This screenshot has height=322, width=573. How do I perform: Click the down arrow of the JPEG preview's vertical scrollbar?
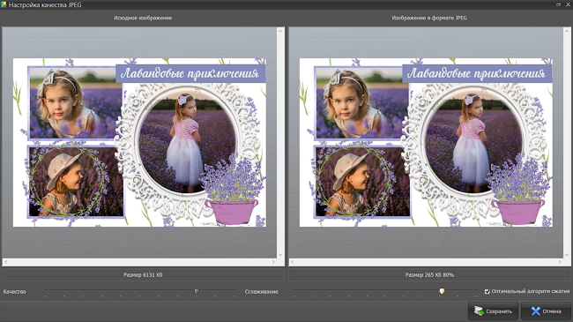click(567, 255)
